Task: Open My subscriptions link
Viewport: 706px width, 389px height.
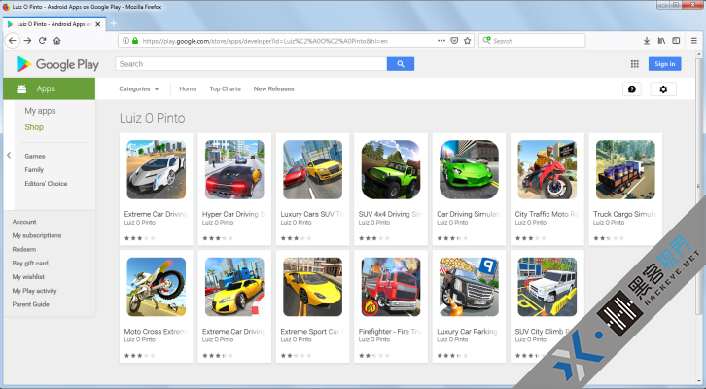Action: 37,235
